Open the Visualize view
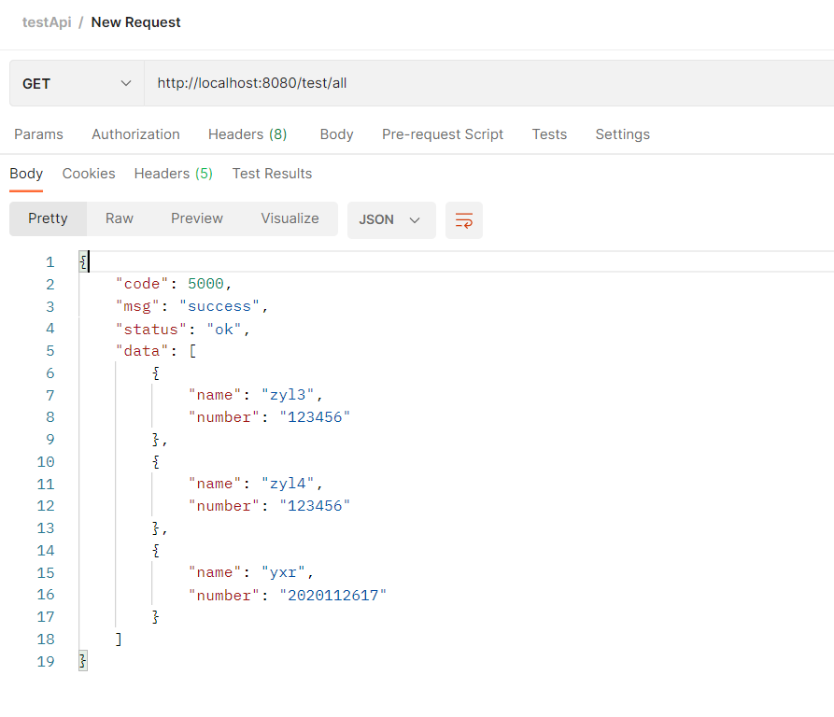 click(290, 218)
